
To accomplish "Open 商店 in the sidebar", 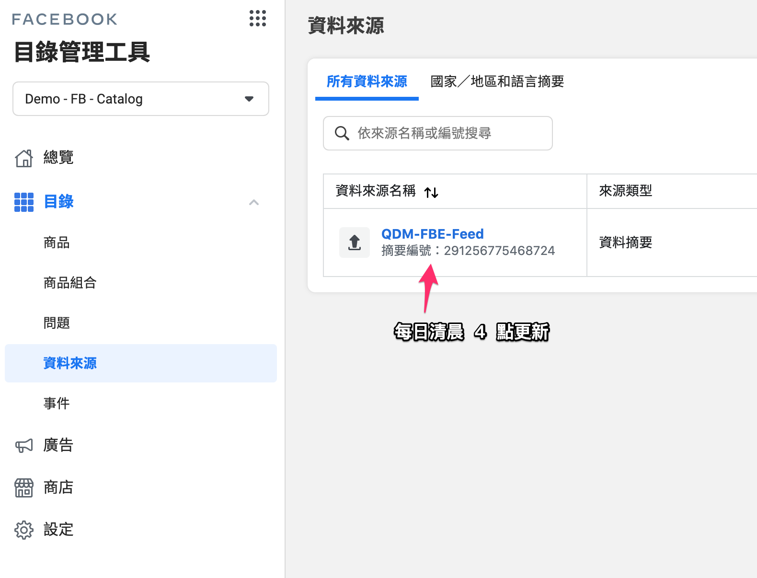I will (58, 487).
